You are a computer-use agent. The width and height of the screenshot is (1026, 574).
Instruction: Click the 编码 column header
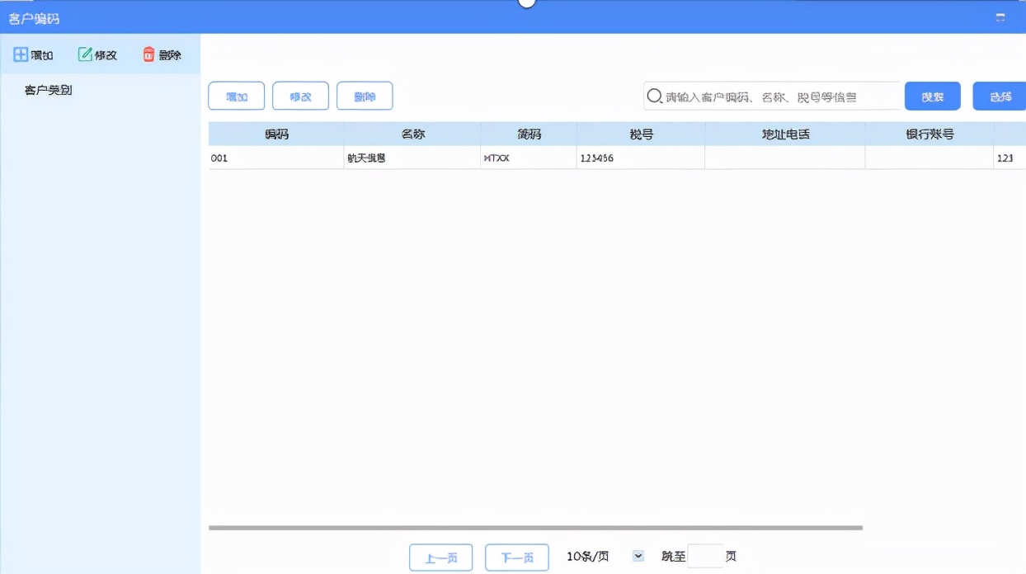(276, 133)
